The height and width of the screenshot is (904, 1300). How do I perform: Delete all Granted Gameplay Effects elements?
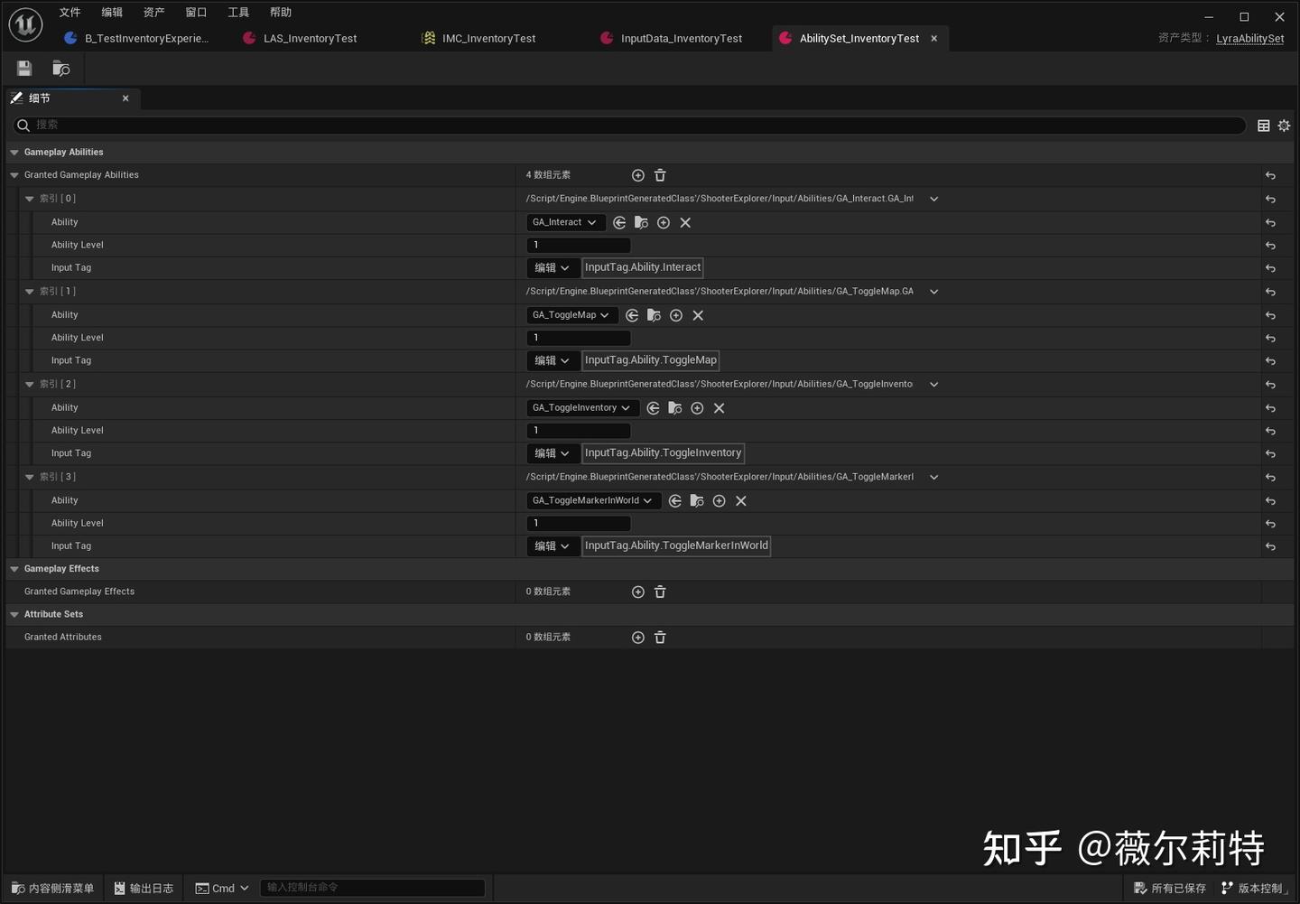pos(660,592)
